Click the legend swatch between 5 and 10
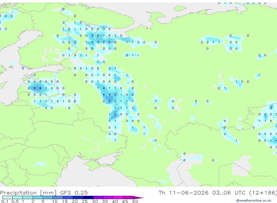 point(48,197)
